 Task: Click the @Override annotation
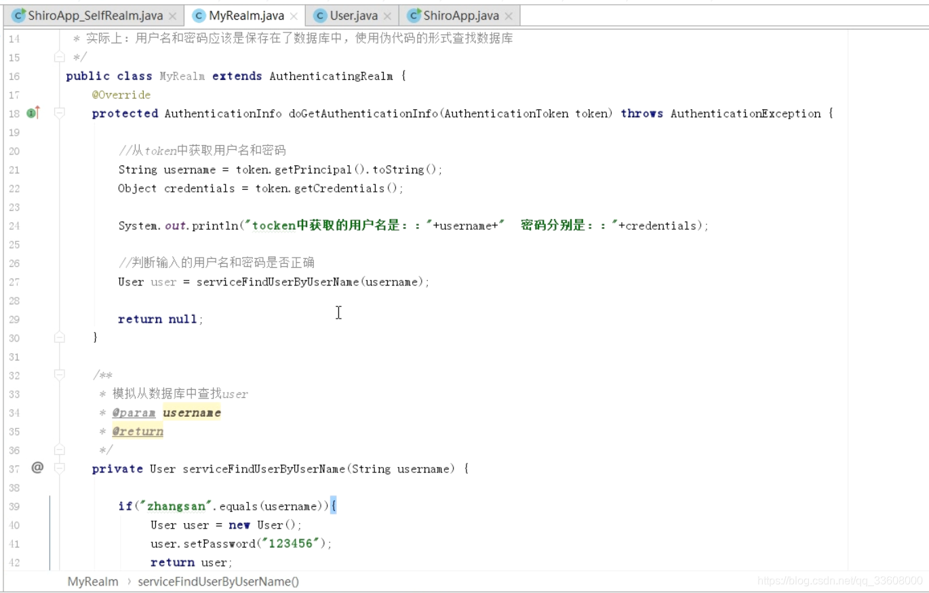(121, 95)
